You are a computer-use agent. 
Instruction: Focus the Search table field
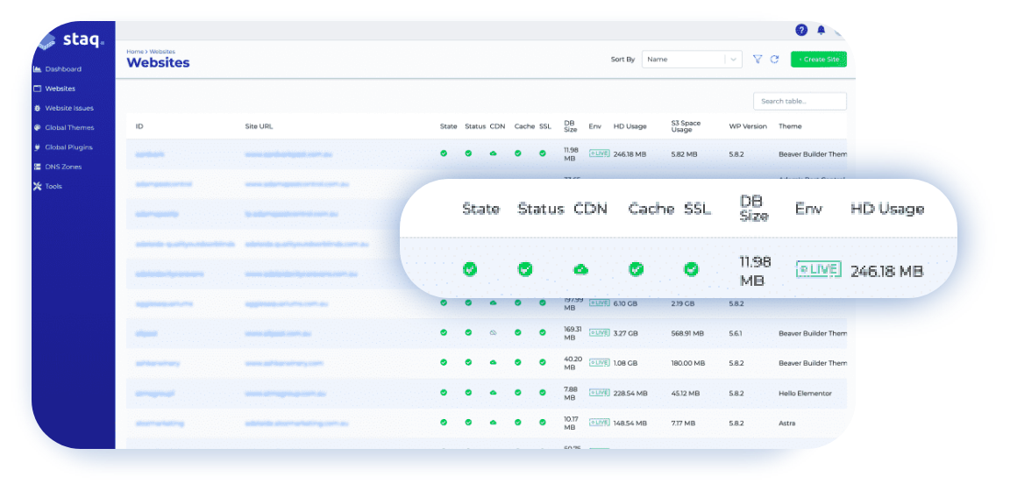(x=800, y=101)
